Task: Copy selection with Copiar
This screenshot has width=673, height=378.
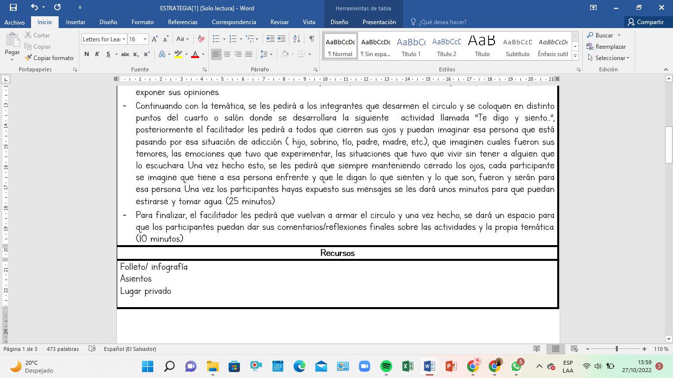Action: 37,47
